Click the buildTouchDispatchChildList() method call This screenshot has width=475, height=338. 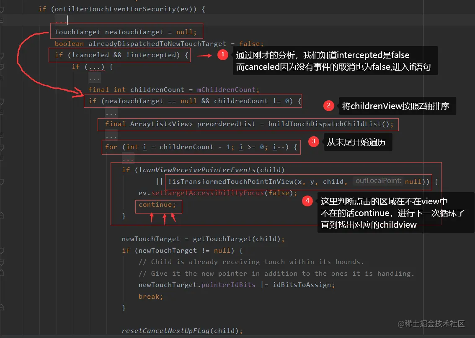(x=329, y=124)
